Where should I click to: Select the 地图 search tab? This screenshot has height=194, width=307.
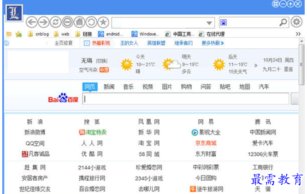coord(244,87)
